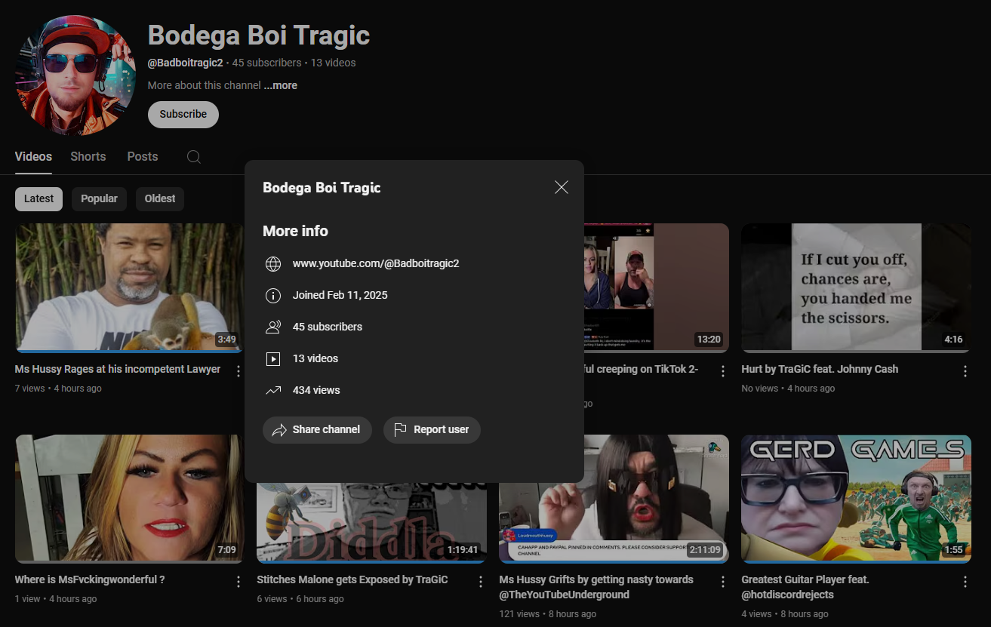Switch to the Posts tab

(x=142, y=156)
